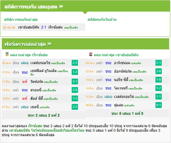Click the Wrexham club crest icon
This screenshot has height=143, width=171.
(7, 54)
